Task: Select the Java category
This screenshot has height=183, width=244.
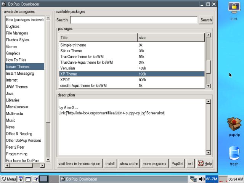Action: coord(25,93)
